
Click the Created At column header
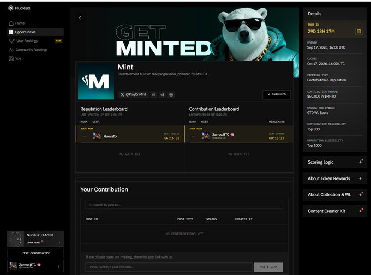(x=244, y=219)
